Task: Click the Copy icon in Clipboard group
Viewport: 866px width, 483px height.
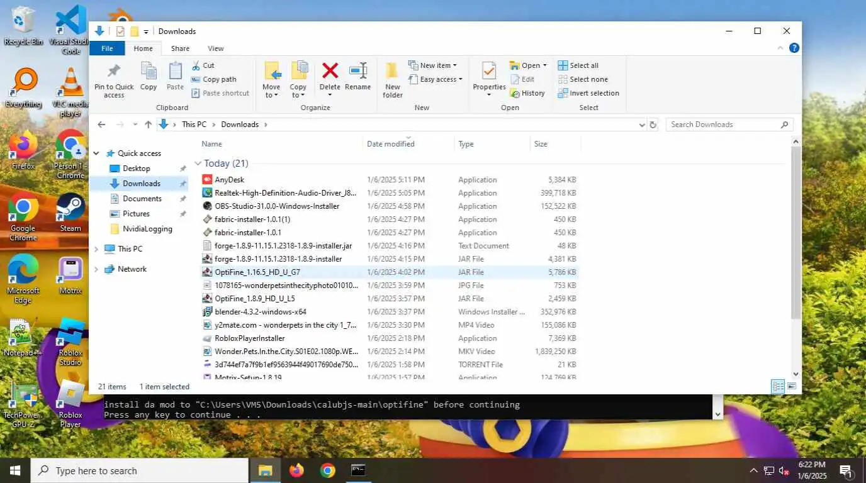Action: coord(149,71)
